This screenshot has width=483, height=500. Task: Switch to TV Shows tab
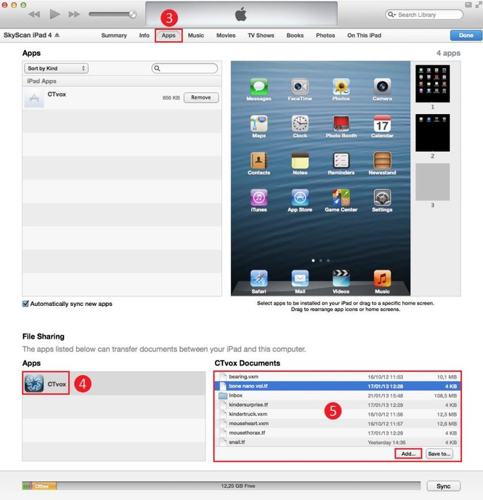click(x=261, y=35)
